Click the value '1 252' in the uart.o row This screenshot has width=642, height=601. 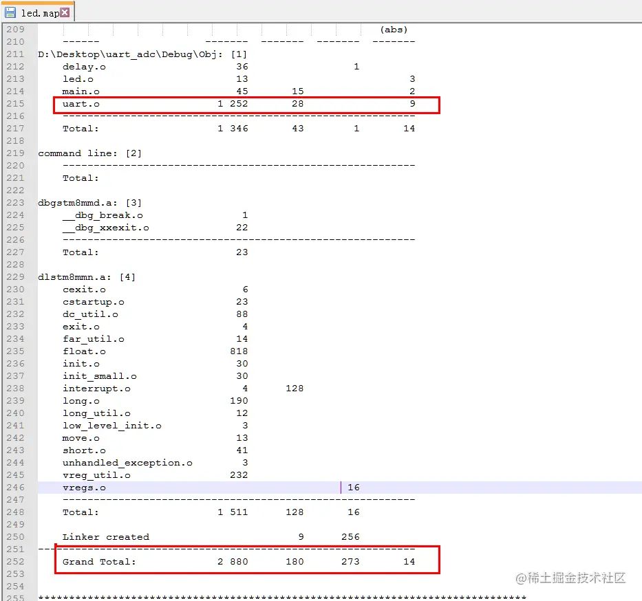pos(233,104)
